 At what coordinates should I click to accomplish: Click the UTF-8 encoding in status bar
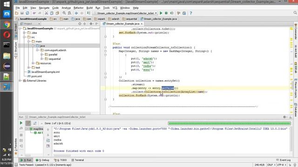(281, 165)
